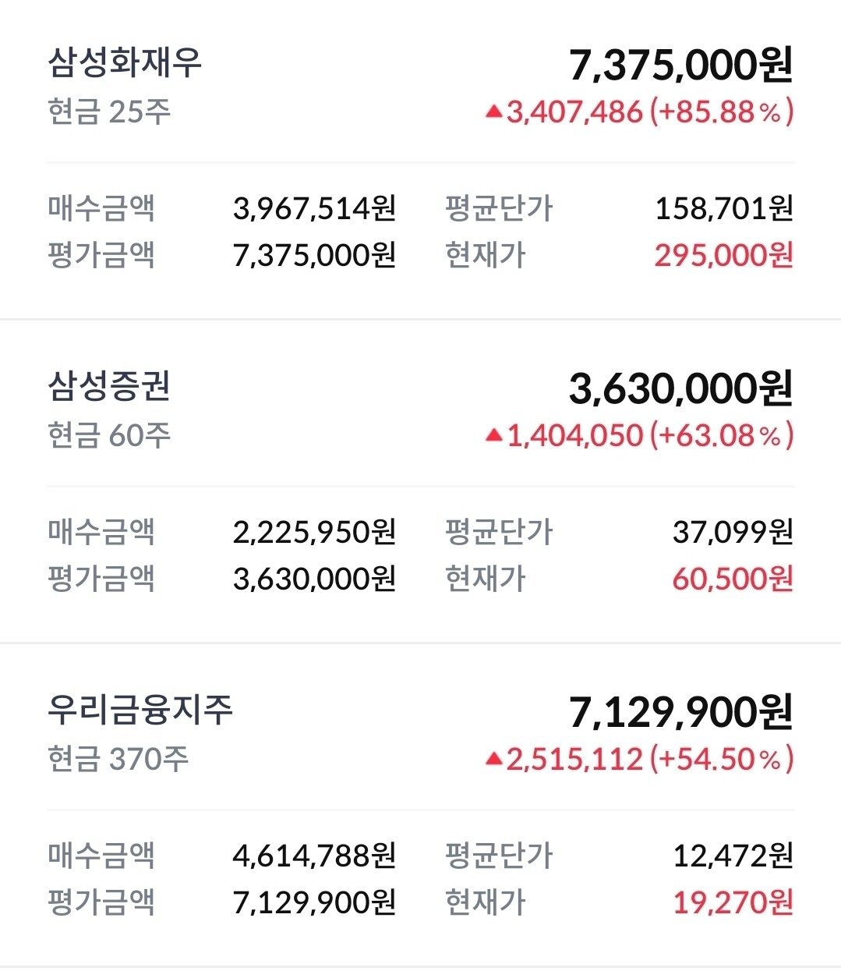Open the 우리금융지주 stock holding

[140, 711]
